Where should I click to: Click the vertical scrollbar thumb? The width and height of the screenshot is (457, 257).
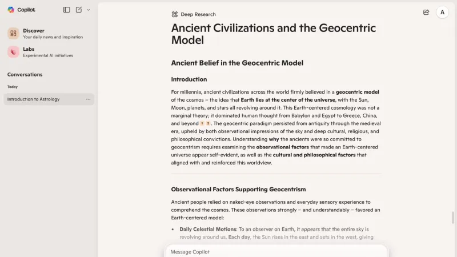pyautogui.click(x=452, y=218)
